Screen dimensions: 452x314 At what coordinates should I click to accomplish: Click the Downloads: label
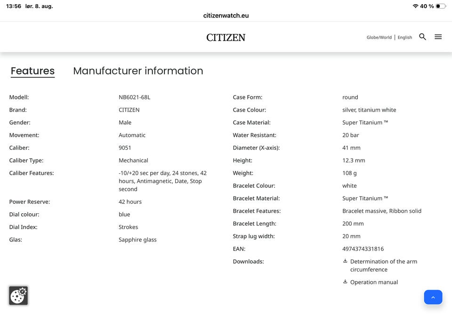[x=248, y=262]
